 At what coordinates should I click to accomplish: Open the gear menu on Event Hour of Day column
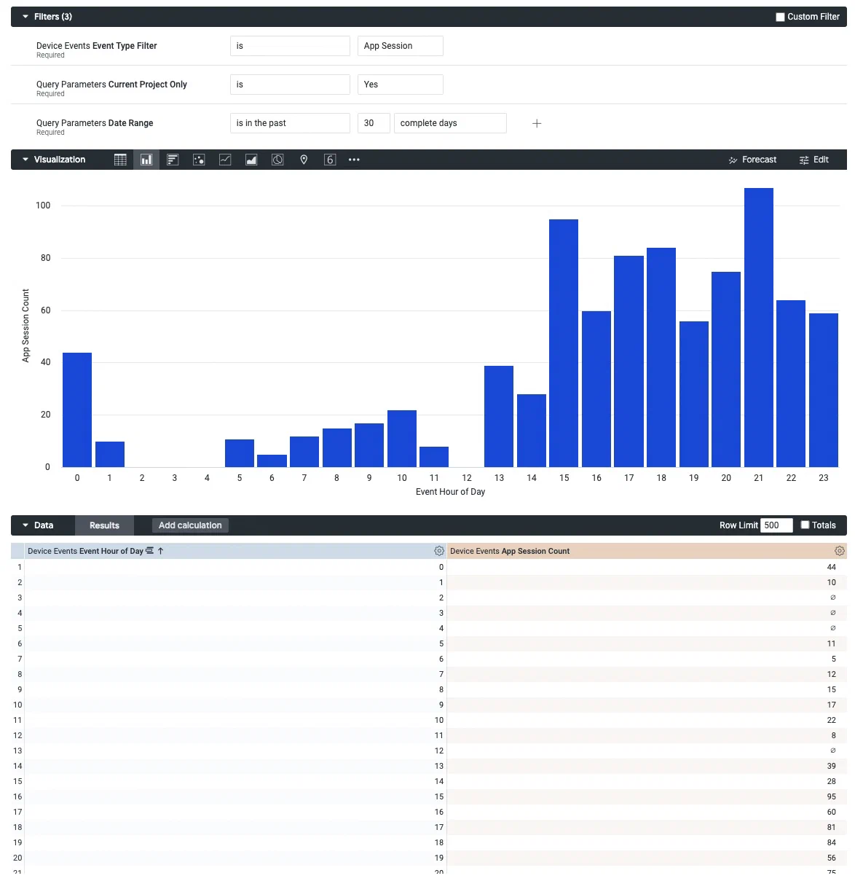[x=438, y=551]
